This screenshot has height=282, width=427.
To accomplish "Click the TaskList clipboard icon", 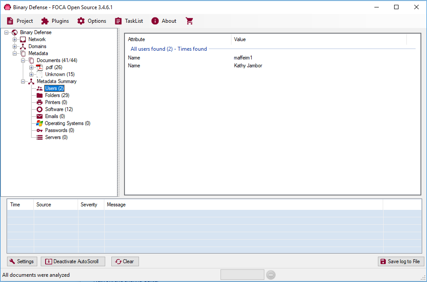I will click(x=118, y=21).
